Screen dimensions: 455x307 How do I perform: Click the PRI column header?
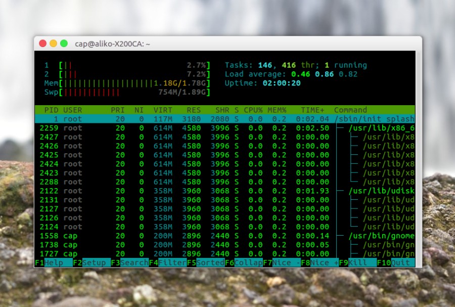click(x=117, y=110)
